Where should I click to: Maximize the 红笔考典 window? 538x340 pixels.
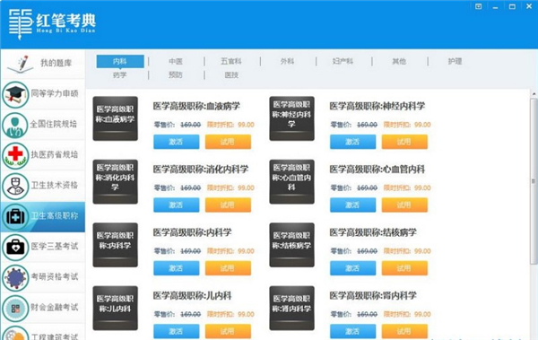pyautogui.click(x=512, y=6)
